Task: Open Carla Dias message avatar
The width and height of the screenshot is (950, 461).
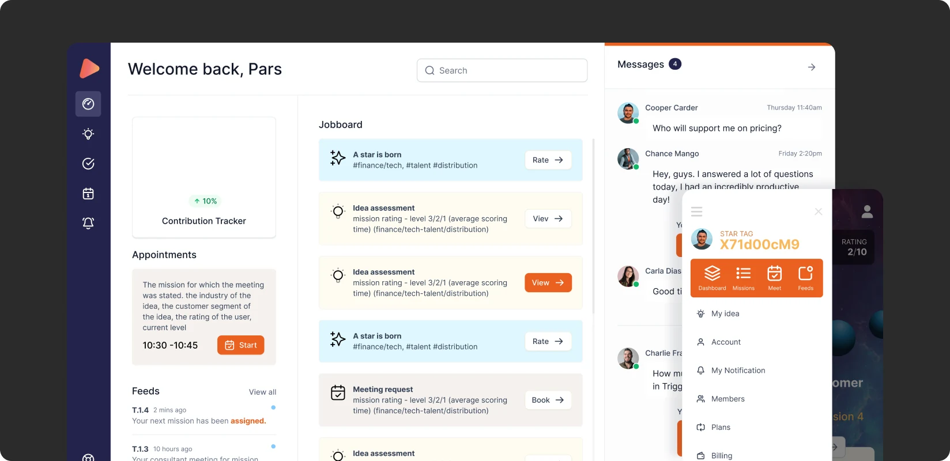Action: [x=628, y=276]
